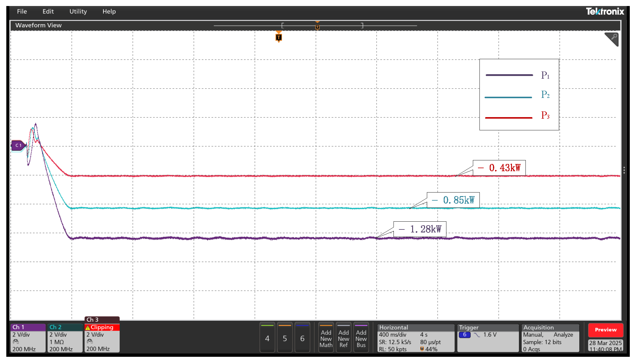Click the side panel three-dot handle
The width and height of the screenshot is (637, 364).
(x=624, y=170)
